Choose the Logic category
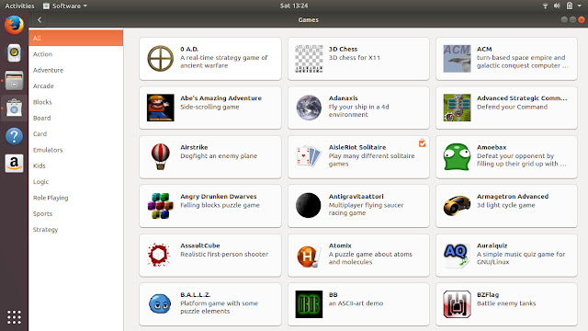 pos(75,182)
